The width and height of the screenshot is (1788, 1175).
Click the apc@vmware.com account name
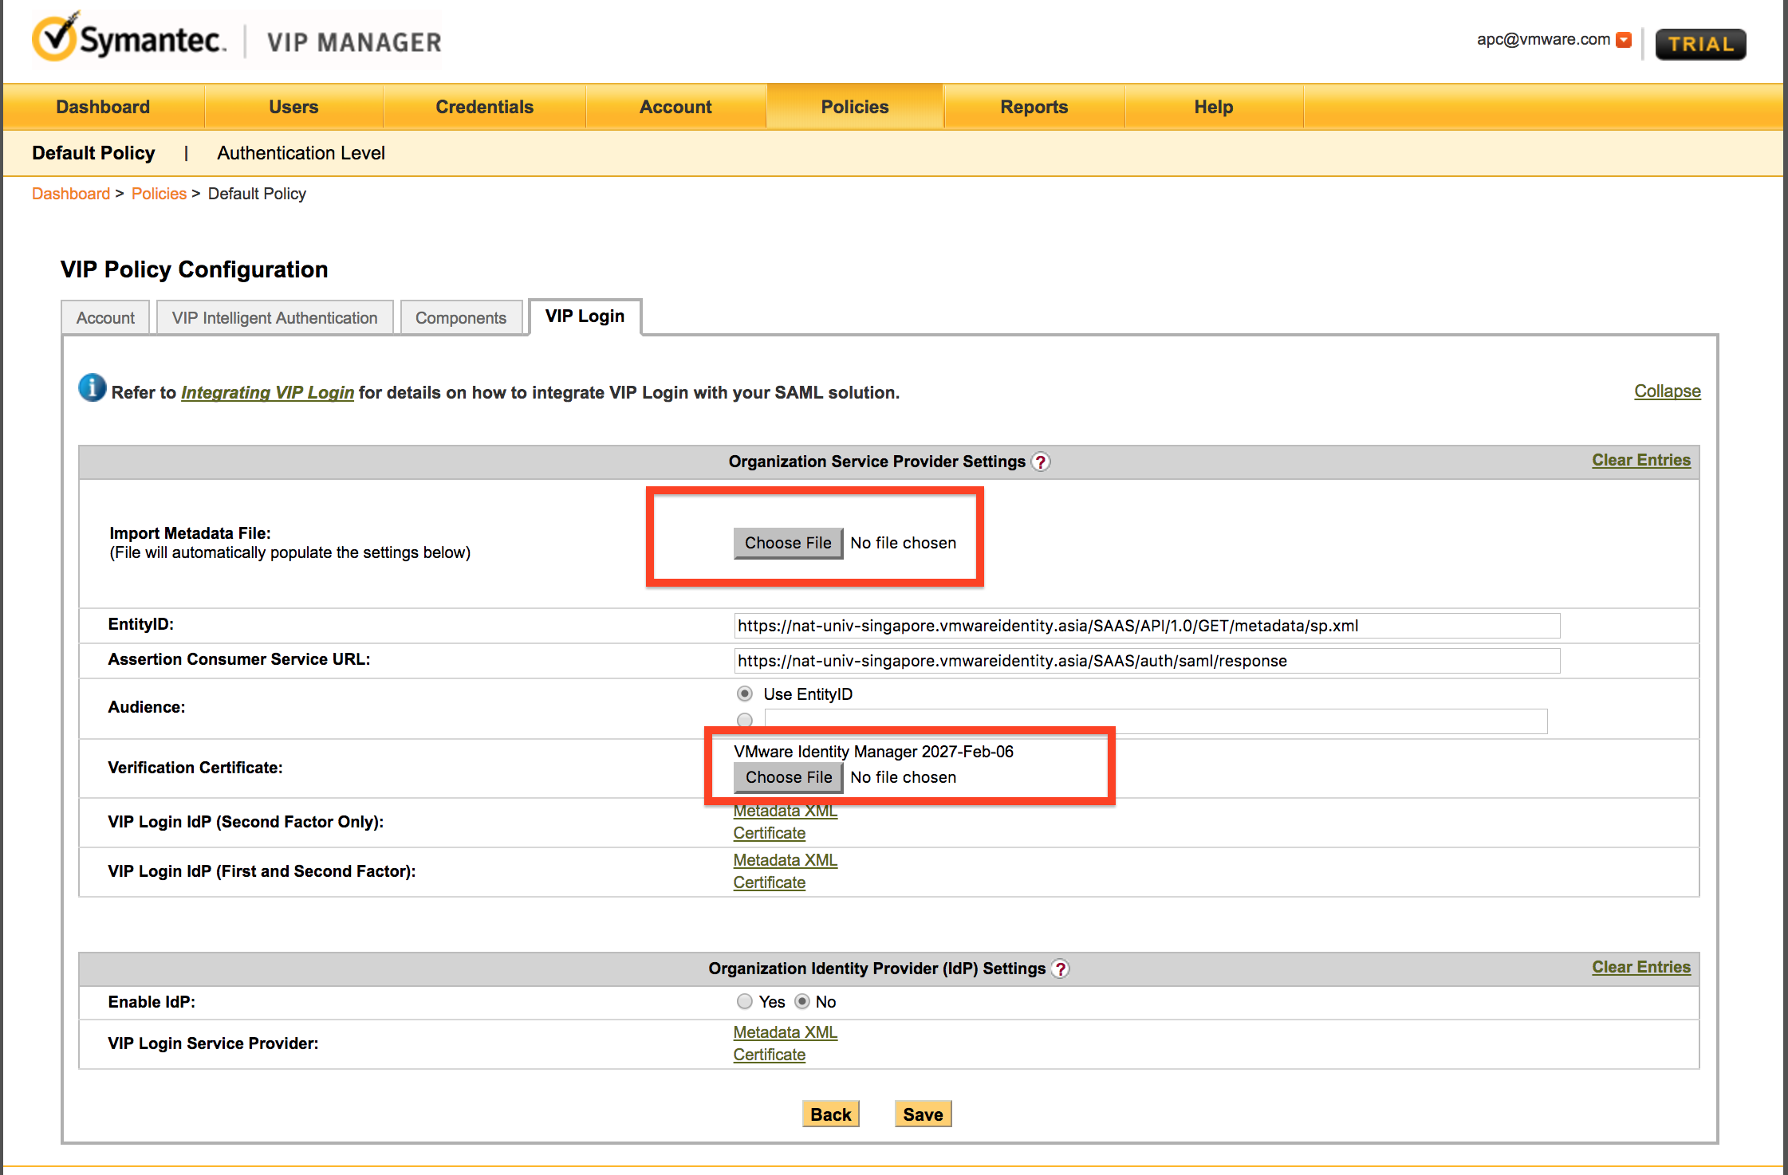[x=1542, y=39]
